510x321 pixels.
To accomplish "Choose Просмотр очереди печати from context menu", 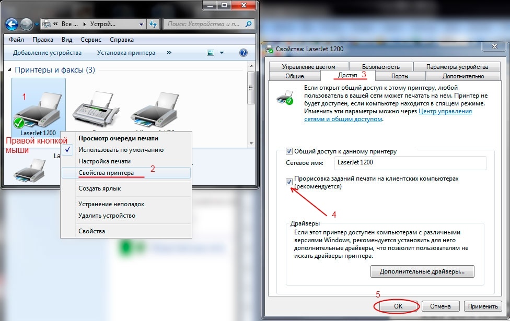I will pos(126,138).
